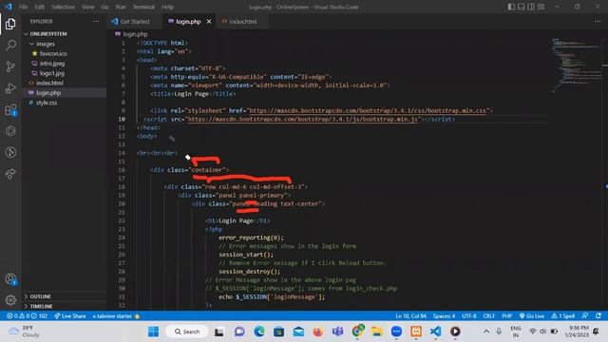The image size is (608, 342).
Task: Close the login.php editor tab
Action: 209,21
